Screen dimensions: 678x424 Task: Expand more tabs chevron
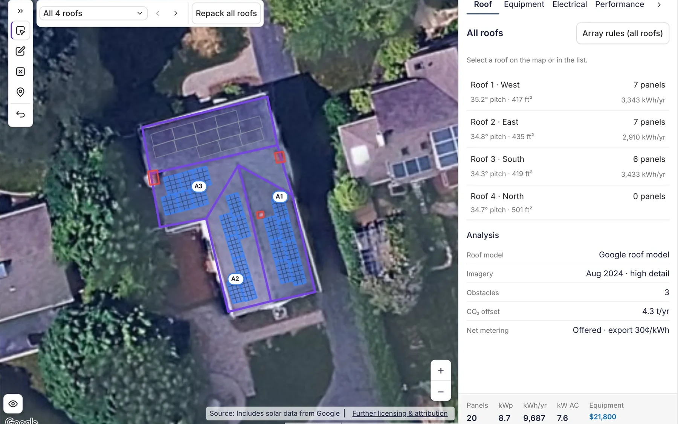coord(659,5)
